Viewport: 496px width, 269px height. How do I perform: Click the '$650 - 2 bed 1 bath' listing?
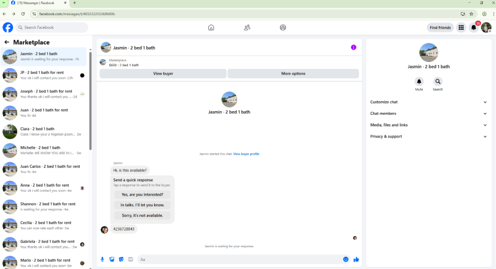click(124, 65)
